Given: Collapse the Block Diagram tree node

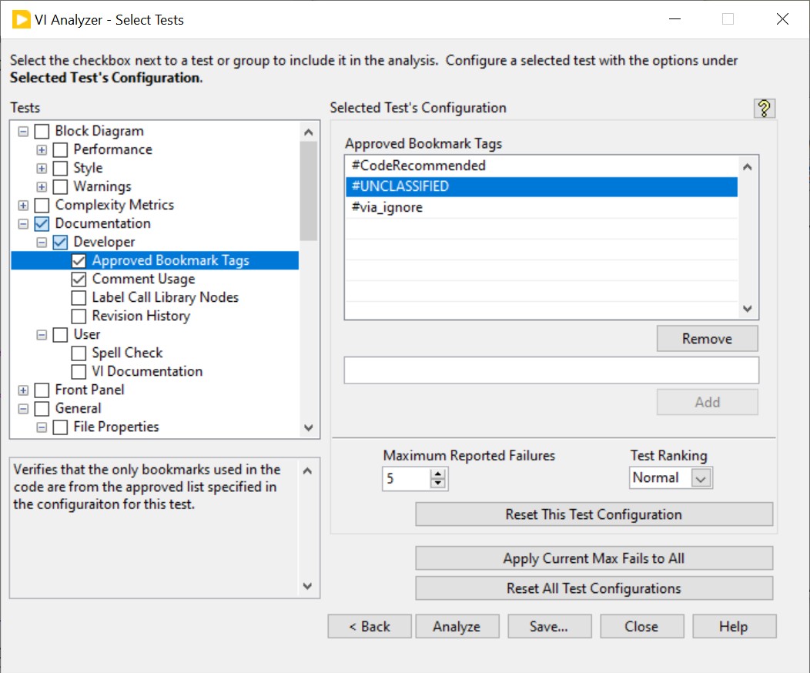Looking at the screenshot, I should click(x=23, y=131).
